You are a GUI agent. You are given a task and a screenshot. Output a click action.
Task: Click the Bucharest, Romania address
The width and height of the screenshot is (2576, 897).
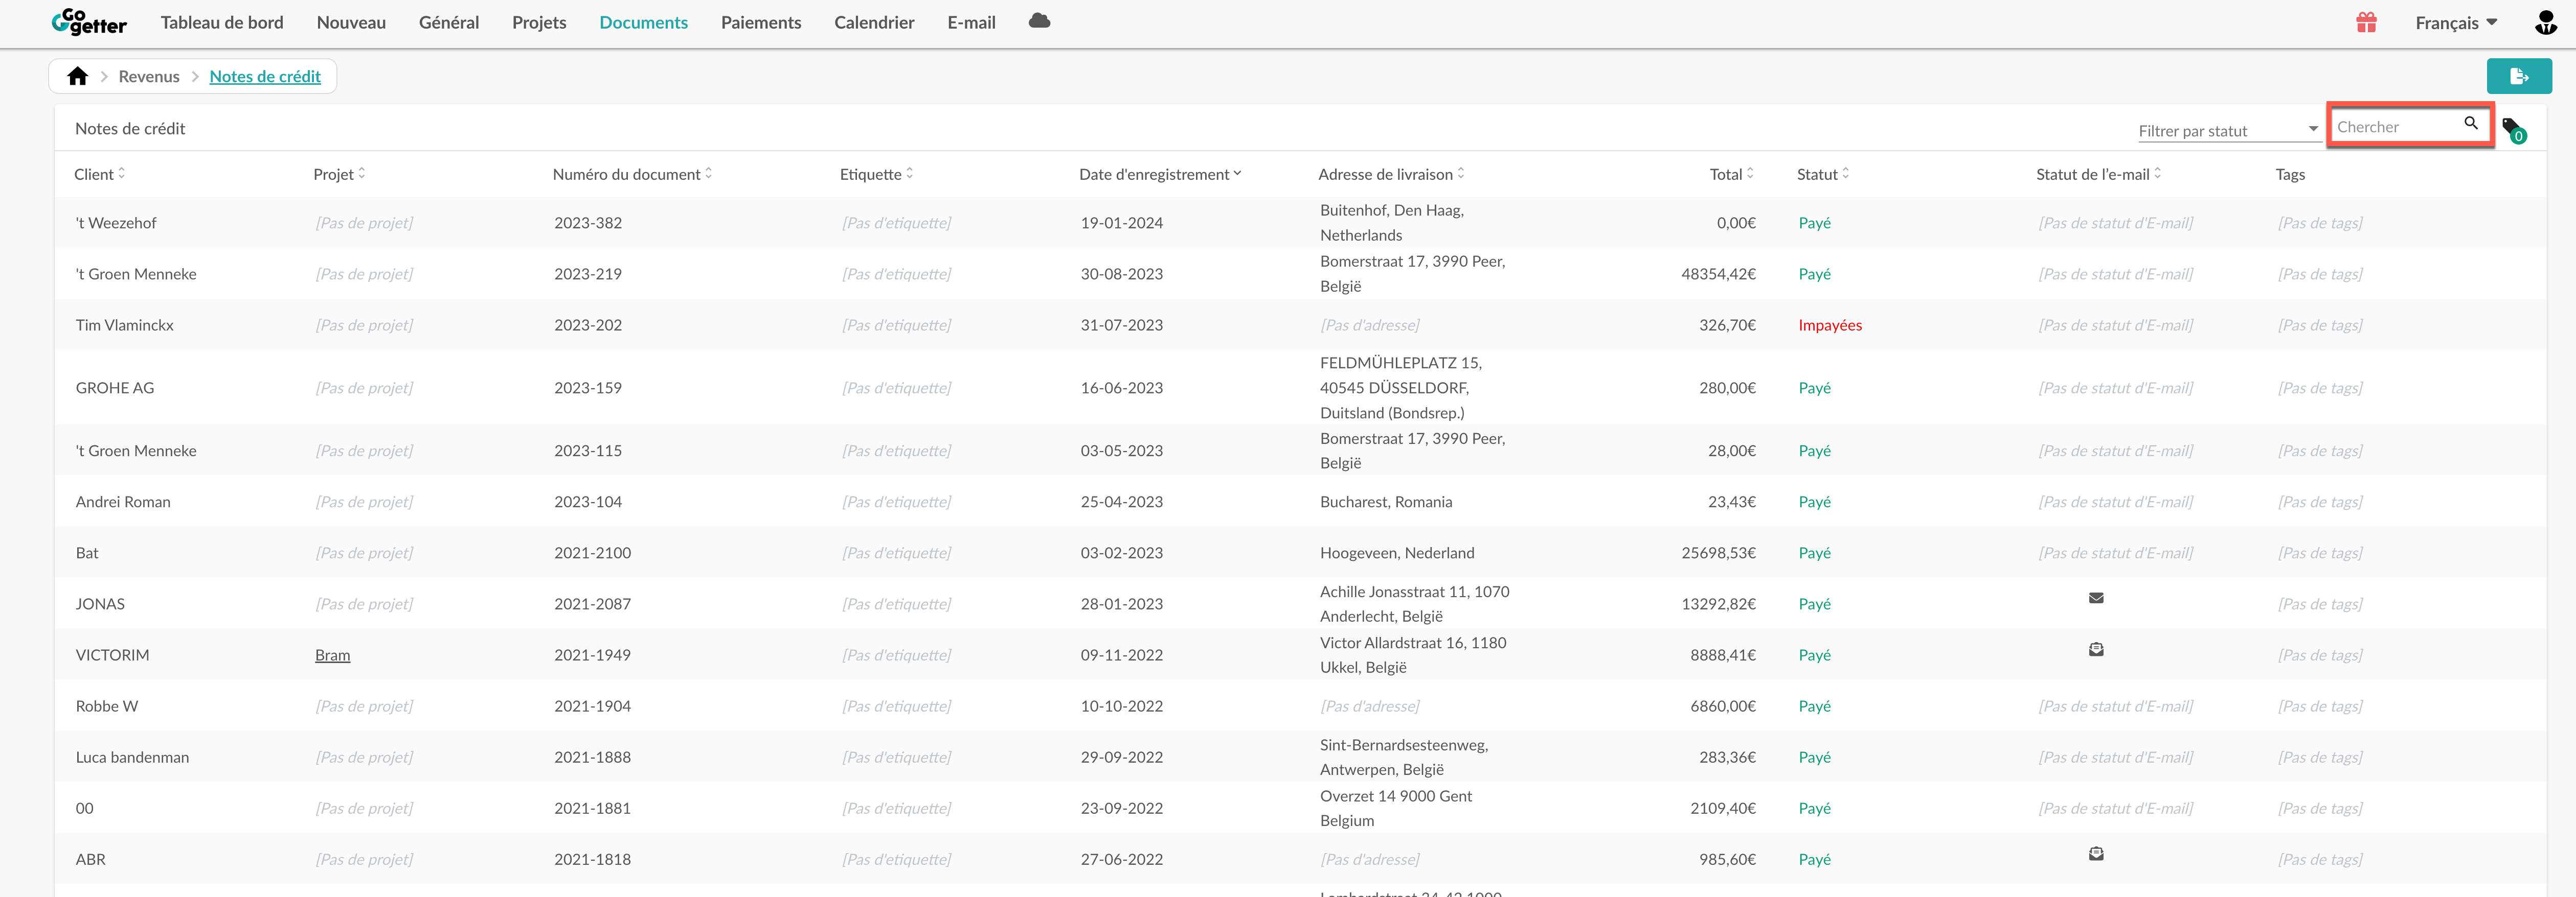click(x=1386, y=502)
